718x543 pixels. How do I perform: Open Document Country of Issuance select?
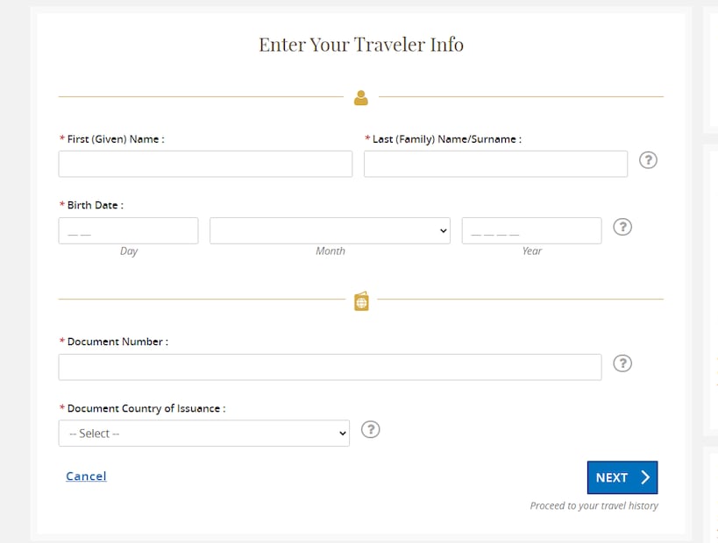(203, 434)
